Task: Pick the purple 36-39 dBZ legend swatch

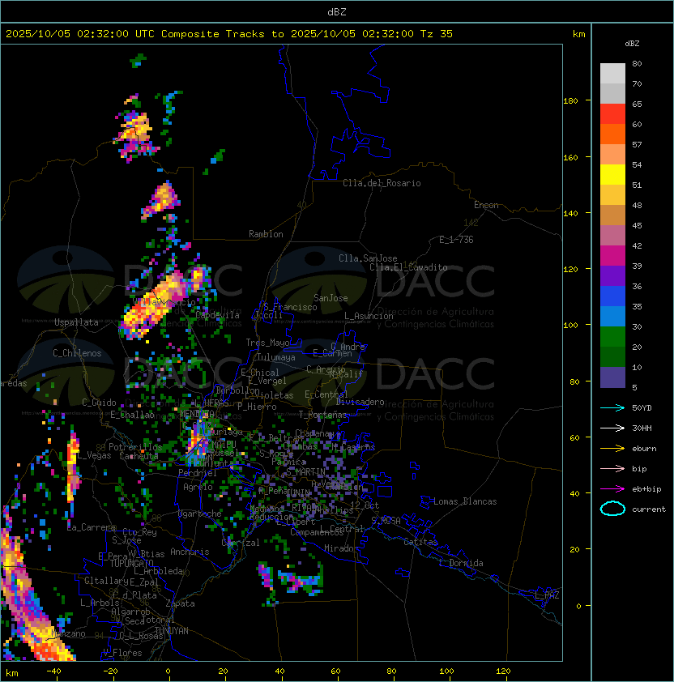Action: [x=612, y=275]
